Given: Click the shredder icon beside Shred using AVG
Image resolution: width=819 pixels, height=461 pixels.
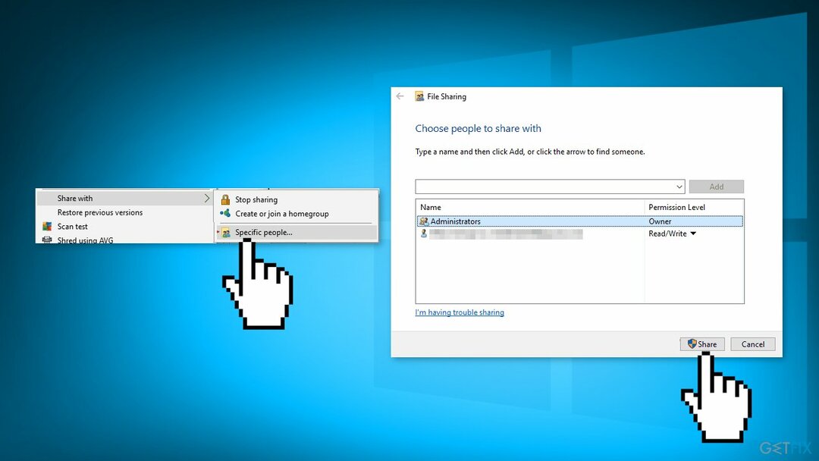Looking at the screenshot, I should pyautogui.click(x=47, y=240).
